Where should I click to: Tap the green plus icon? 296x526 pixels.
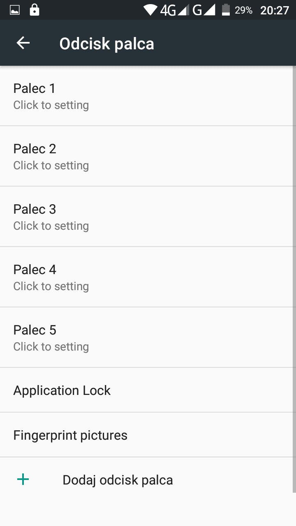[23, 479]
